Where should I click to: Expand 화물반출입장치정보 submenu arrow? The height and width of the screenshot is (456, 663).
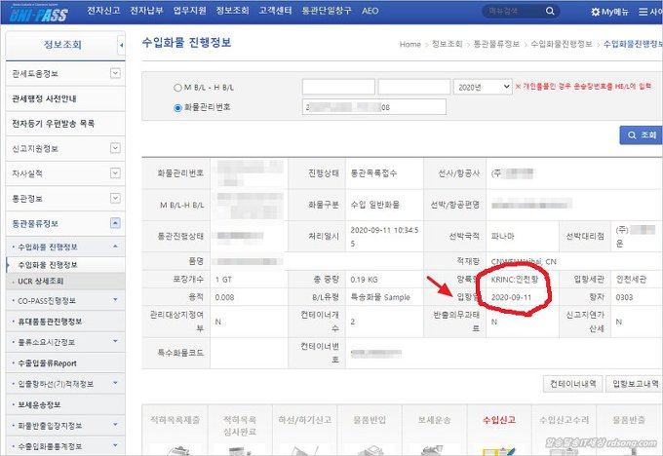tap(115, 424)
